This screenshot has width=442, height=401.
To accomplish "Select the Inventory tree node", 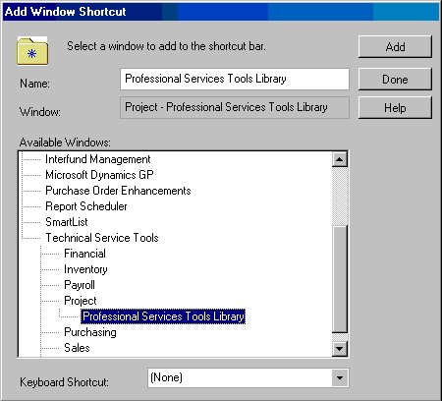I will point(85,269).
